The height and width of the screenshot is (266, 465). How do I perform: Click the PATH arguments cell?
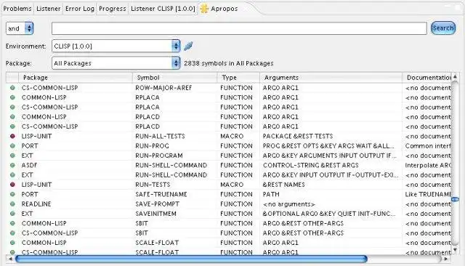271,194
